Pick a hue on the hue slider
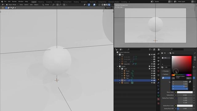This screenshot has height=111, width=197. pyautogui.click(x=182, y=75)
